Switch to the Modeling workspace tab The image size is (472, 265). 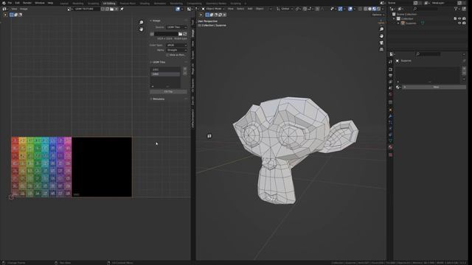tap(78, 3)
